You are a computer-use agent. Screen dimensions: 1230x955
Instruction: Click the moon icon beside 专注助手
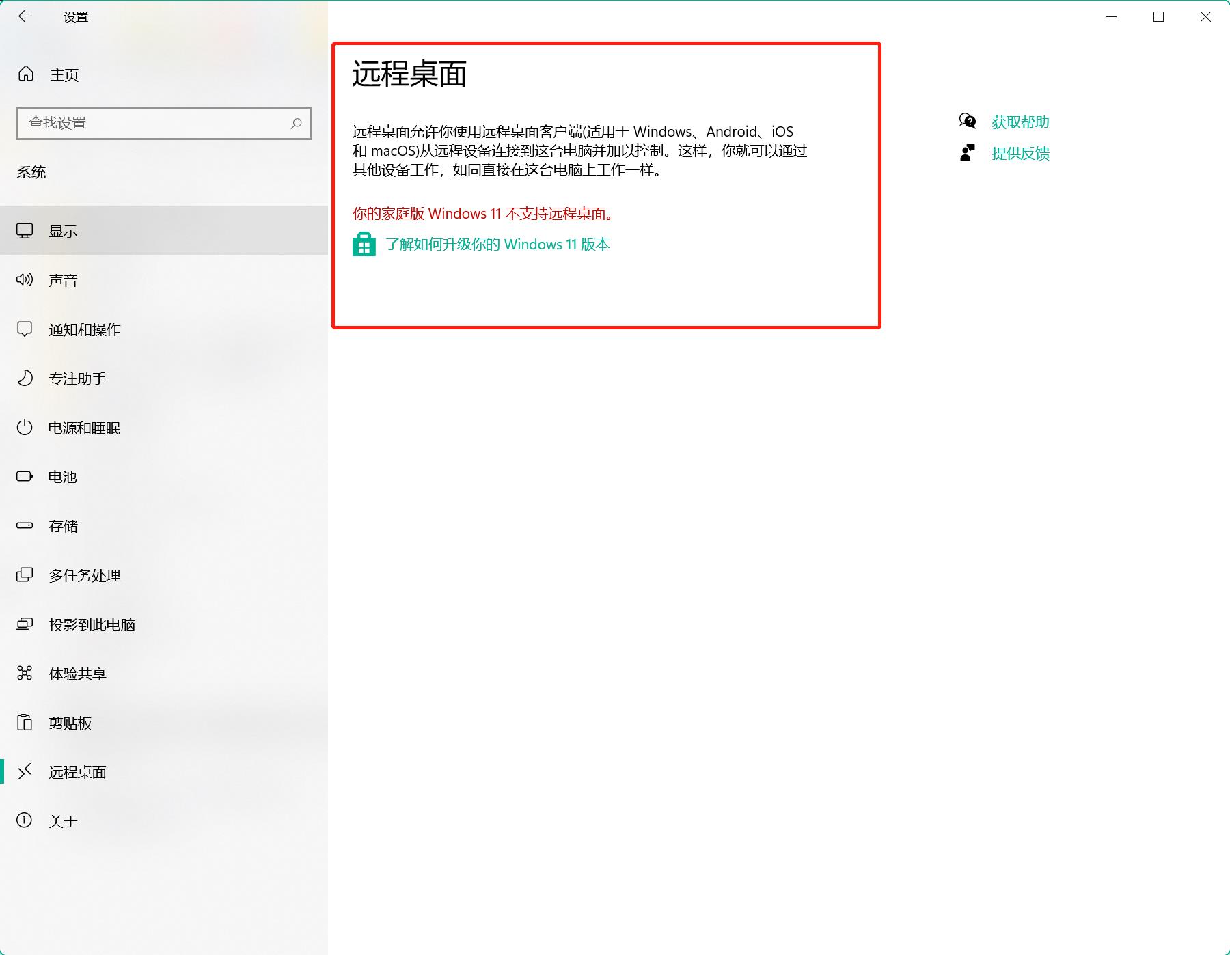point(25,378)
